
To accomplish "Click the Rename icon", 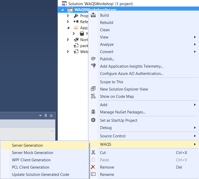I will [93, 174].
